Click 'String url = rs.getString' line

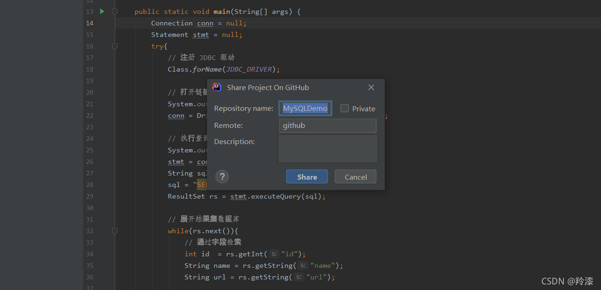click(x=260, y=277)
